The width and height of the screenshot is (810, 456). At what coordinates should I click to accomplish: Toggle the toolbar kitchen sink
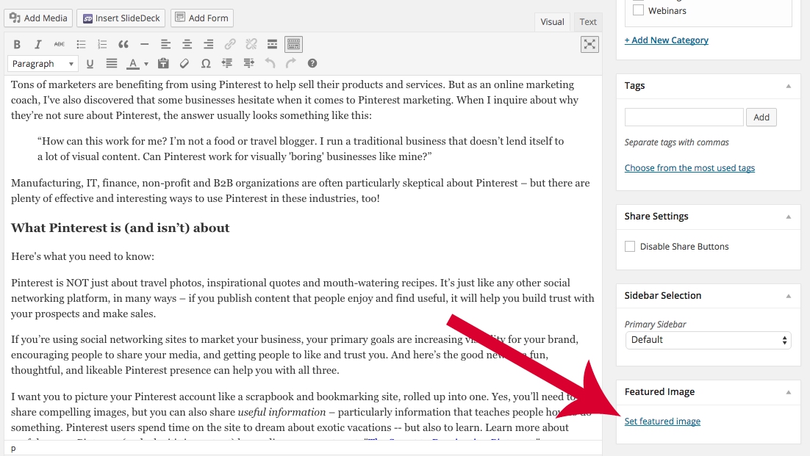(293, 44)
